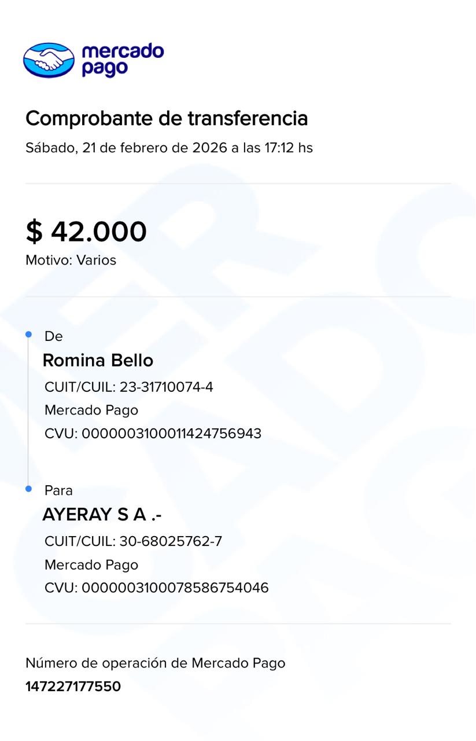Select the operation number 147227177550
The height and width of the screenshot is (741, 476).
coord(73,687)
